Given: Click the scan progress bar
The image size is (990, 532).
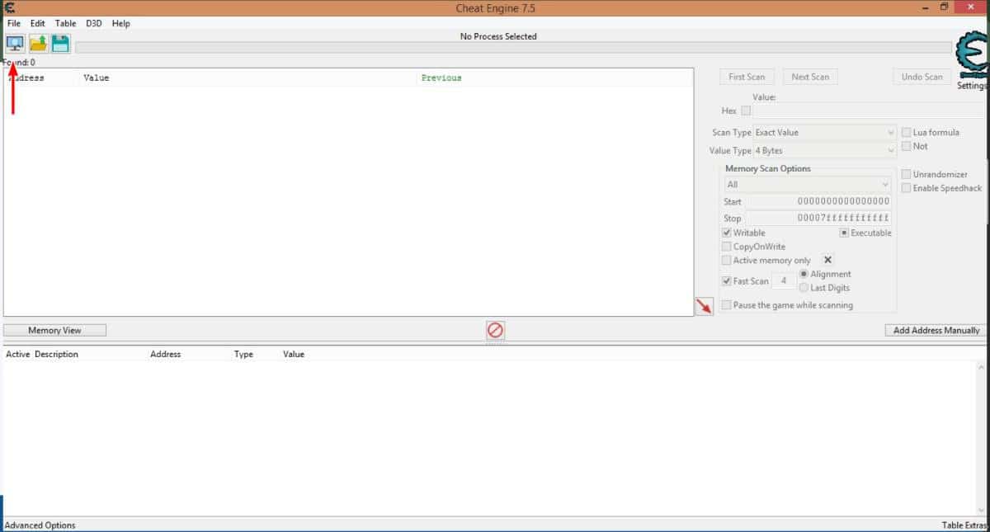Looking at the screenshot, I should coord(513,48).
